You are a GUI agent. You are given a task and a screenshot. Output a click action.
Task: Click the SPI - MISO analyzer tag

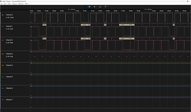(x=10, y=43)
